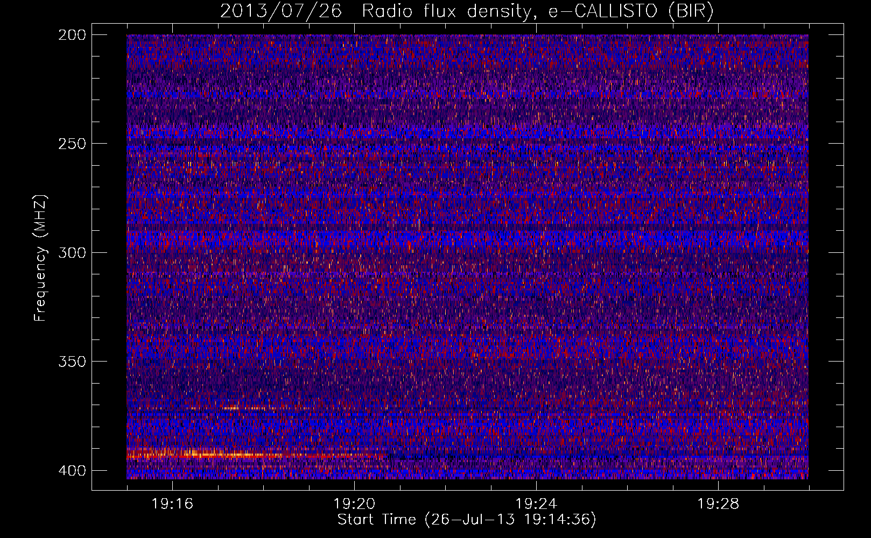Click the 250 frequency tick label

72,144
